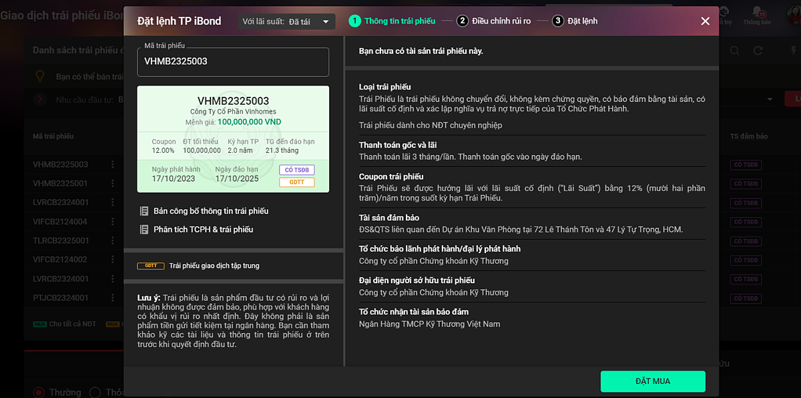Viewport: 801px width, 398px height.
Task: Click the orange GDTT tag on bond card
Action: click(296, 182)
